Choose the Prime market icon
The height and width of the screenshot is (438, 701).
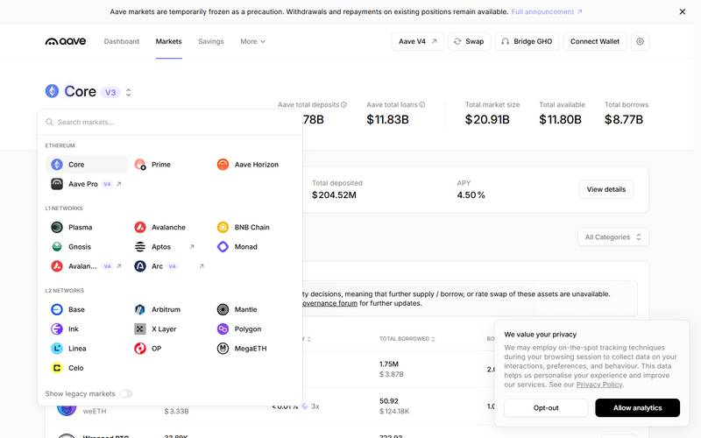pyautogui.click(x=140, y=165)
